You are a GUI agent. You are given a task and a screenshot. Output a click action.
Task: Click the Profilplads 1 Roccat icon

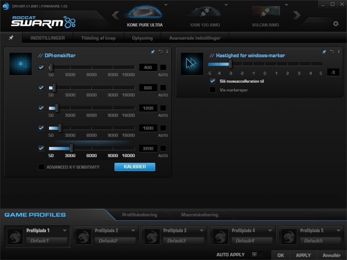[15, 236]
